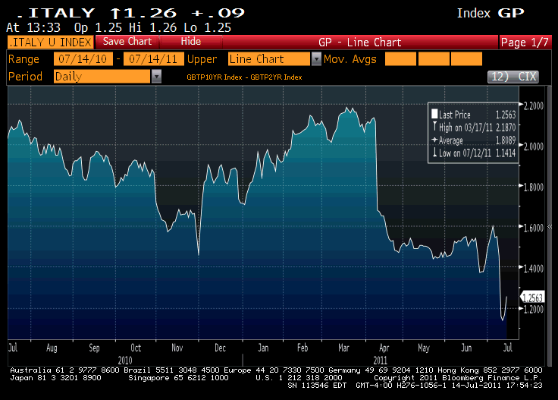Click the Upper label
Screen dimensions: 558x400
tap(202, 59)
